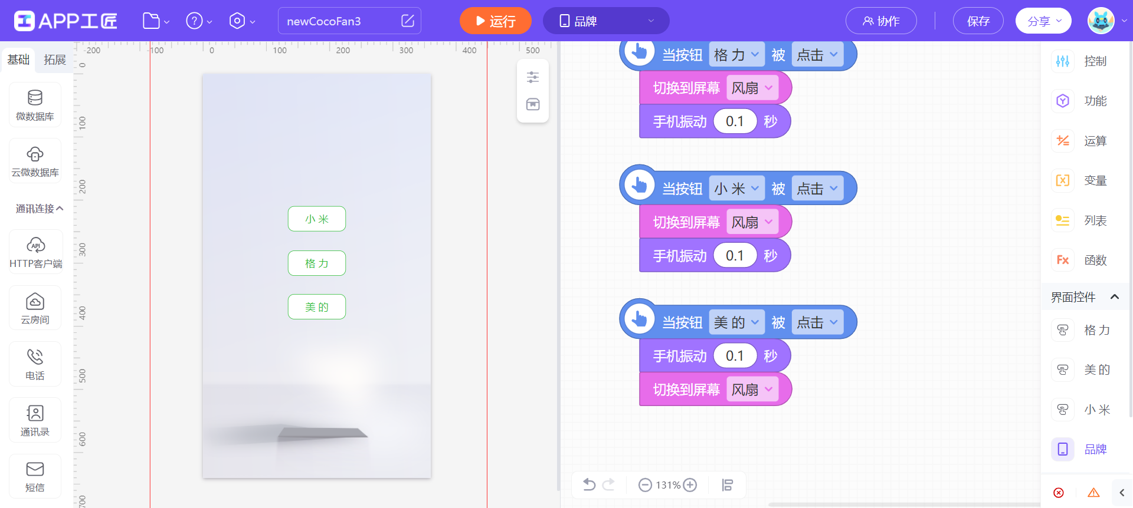Undo the last action
Viewport: 1133px width, 508px height.
pos(589,484)
